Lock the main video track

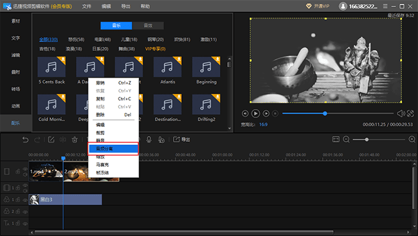17,172
